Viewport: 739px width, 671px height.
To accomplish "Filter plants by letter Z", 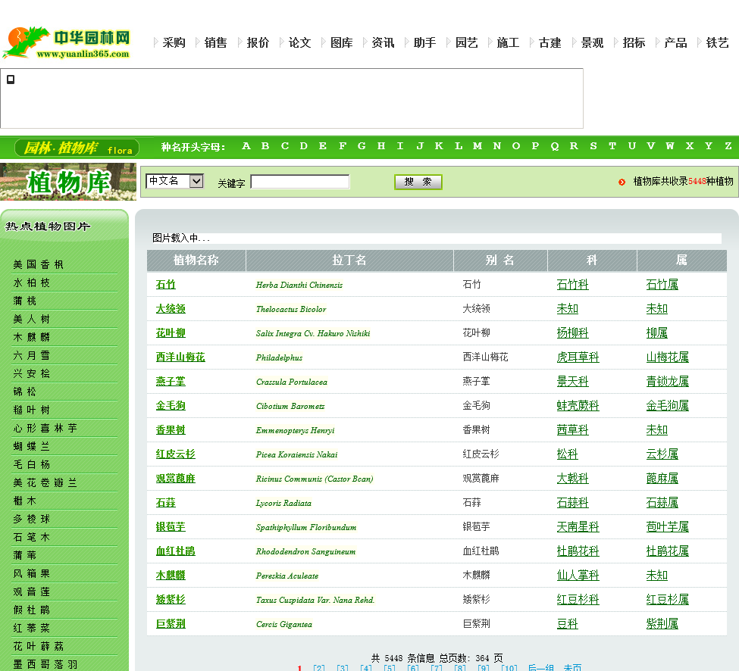I will pos(728,146).
